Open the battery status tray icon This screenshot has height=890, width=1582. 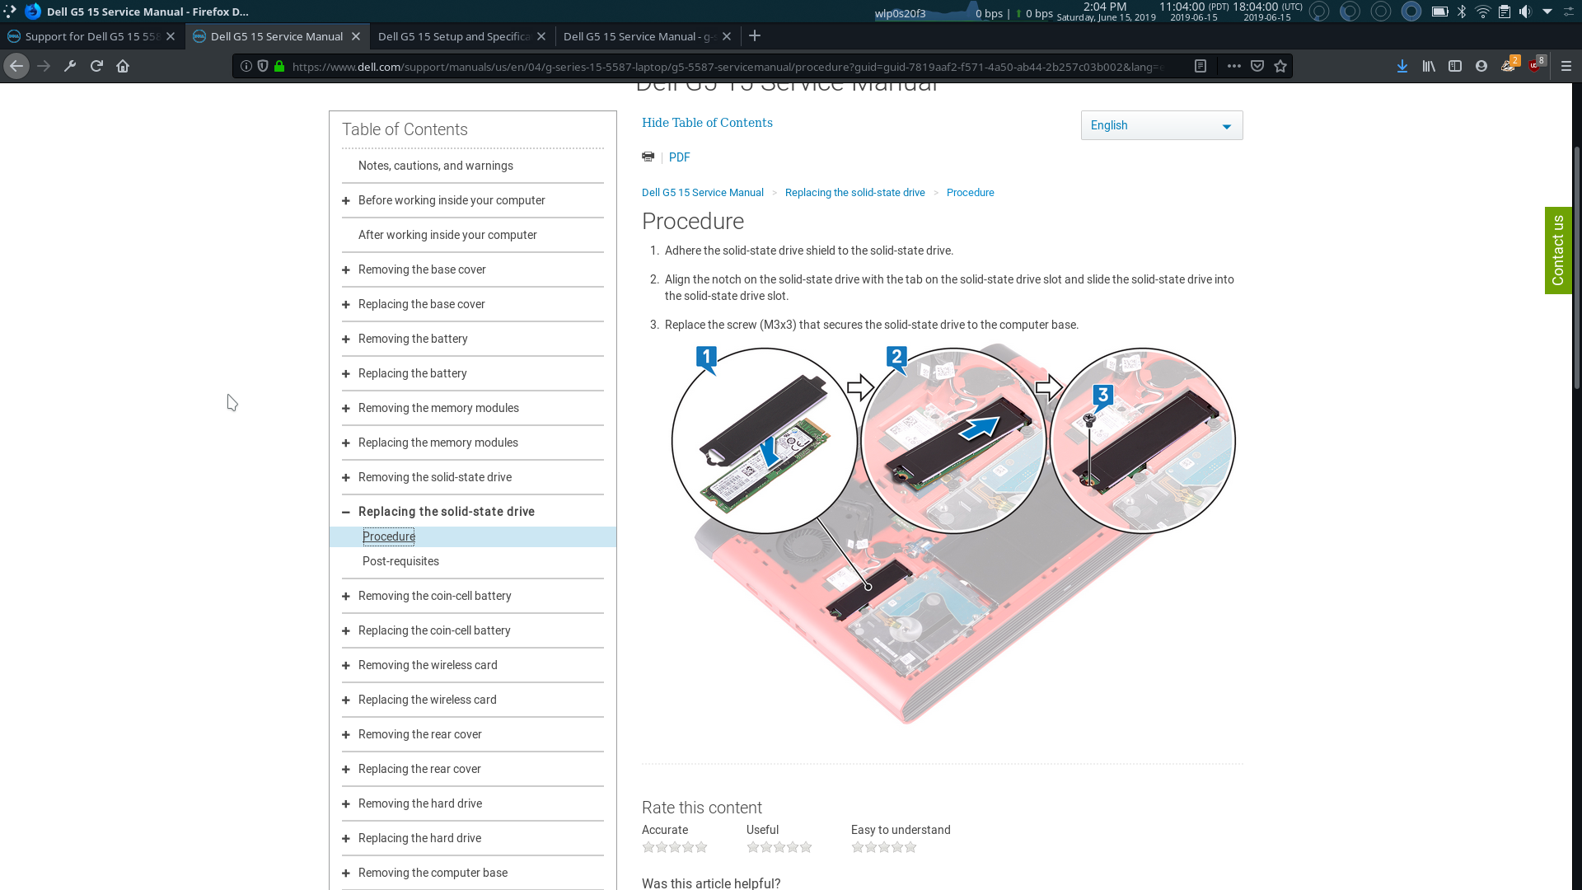(1439, 12)
